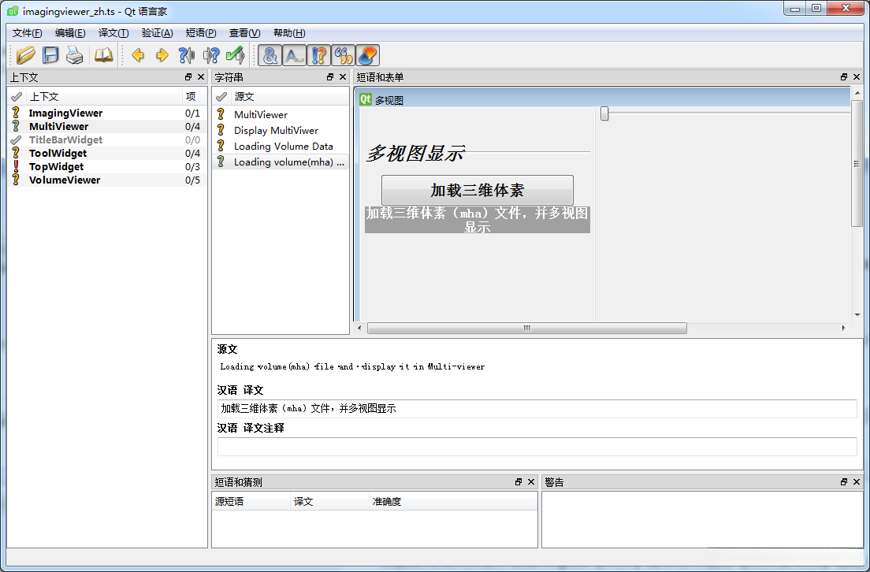Select the MultiViewer source string
The height and width of the screenshot is (572, 870).
coord(281,114)
